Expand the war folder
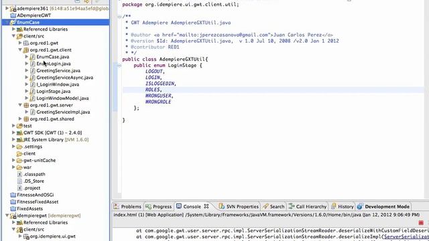The height and width of the screenshot is (241, 429). point(13,167)
